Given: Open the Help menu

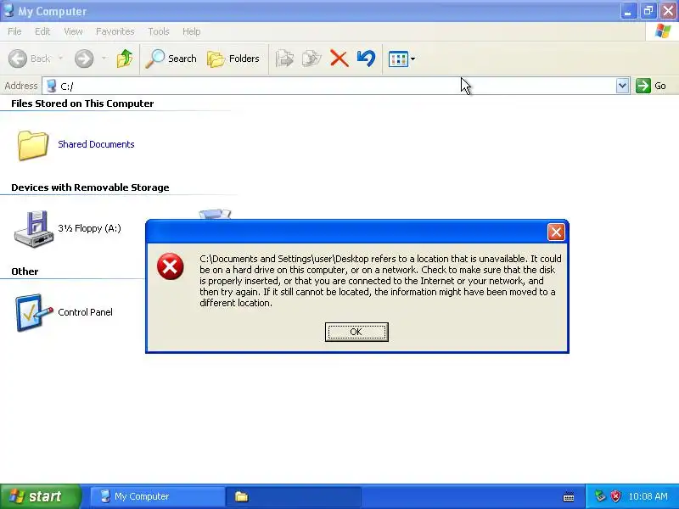Looking at the screenshot, I should point(191,31).
